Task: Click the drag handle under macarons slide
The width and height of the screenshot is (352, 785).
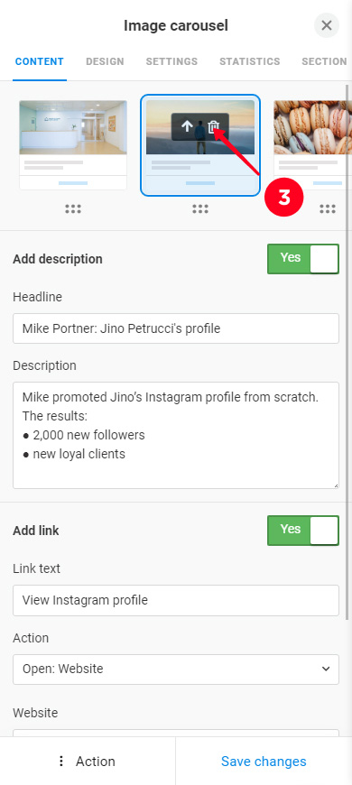Action: point(328,209)
